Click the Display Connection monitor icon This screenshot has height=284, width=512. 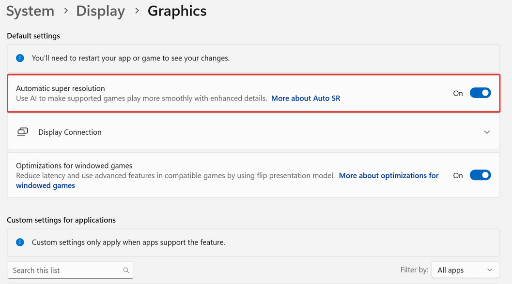click(22, 132)
